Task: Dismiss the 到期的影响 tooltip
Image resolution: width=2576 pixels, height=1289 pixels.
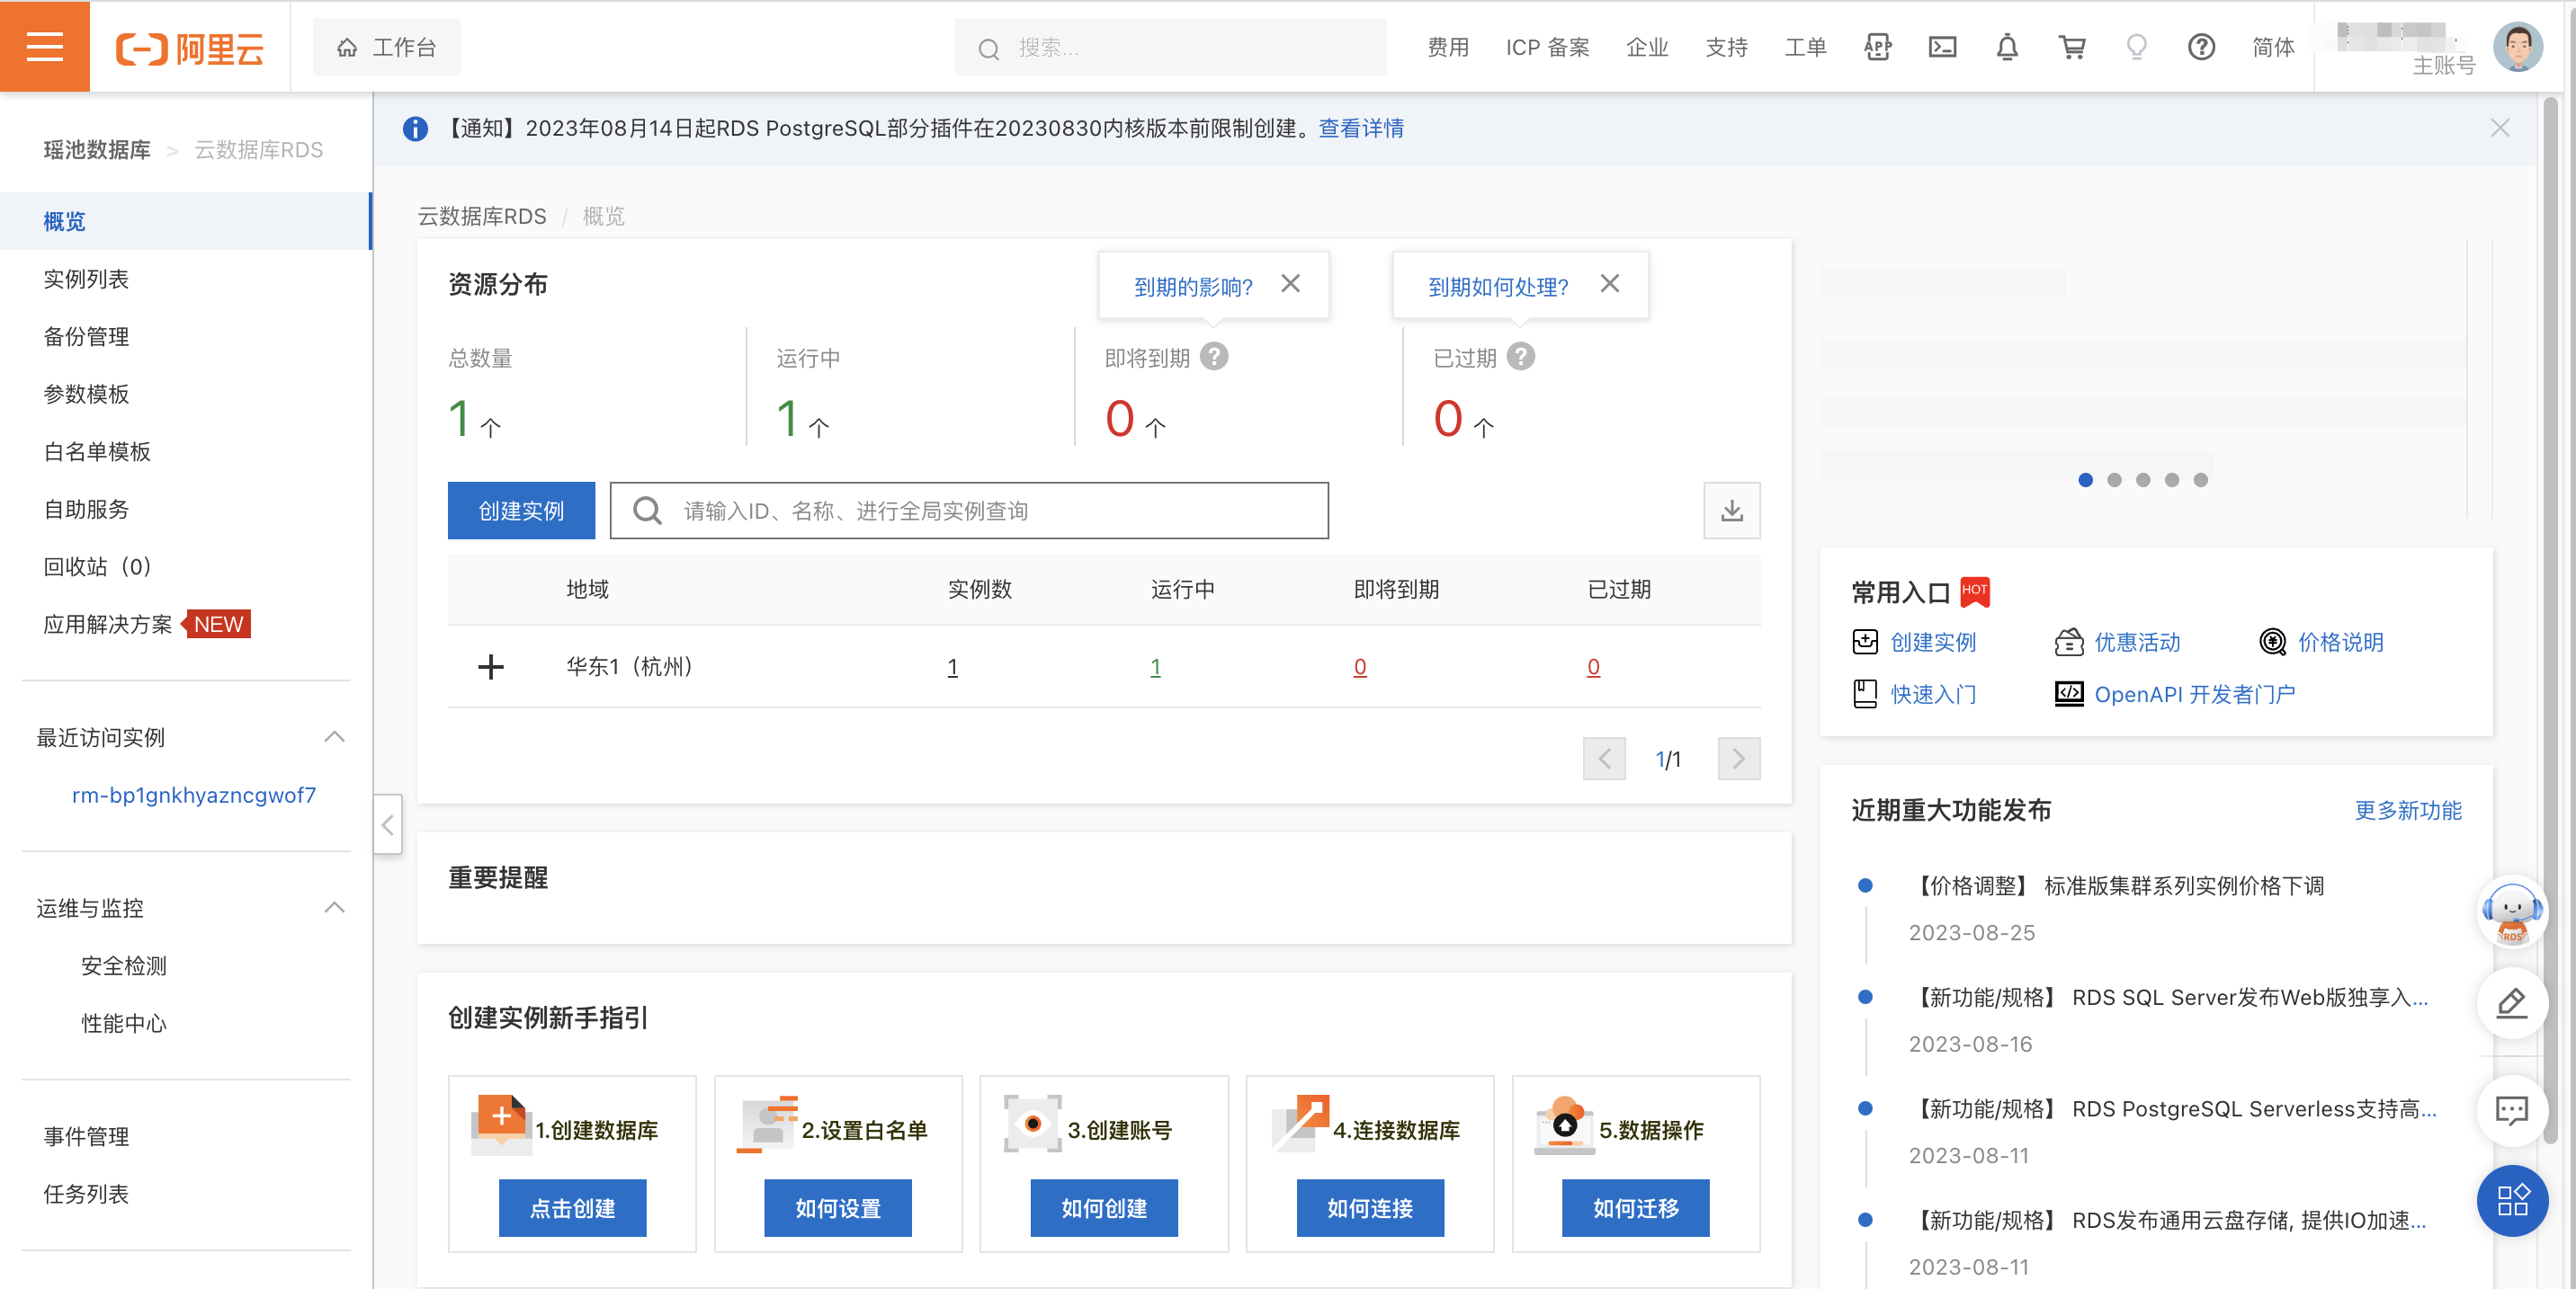Action: [x=1290, y=284]
